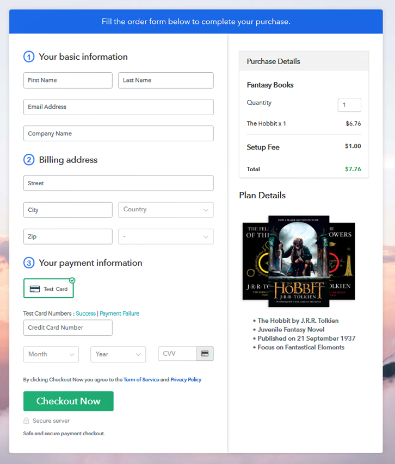Click the $6.76 Hobbit price
This screenshot has width=395, height=464.
pos(353,123)
